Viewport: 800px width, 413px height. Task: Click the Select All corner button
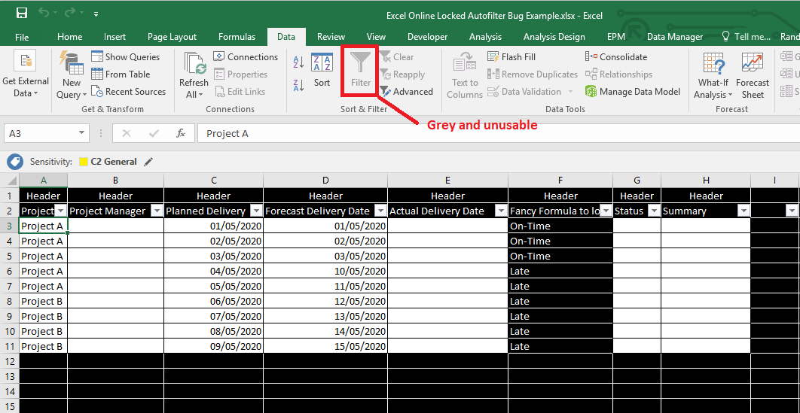point(9,180)
